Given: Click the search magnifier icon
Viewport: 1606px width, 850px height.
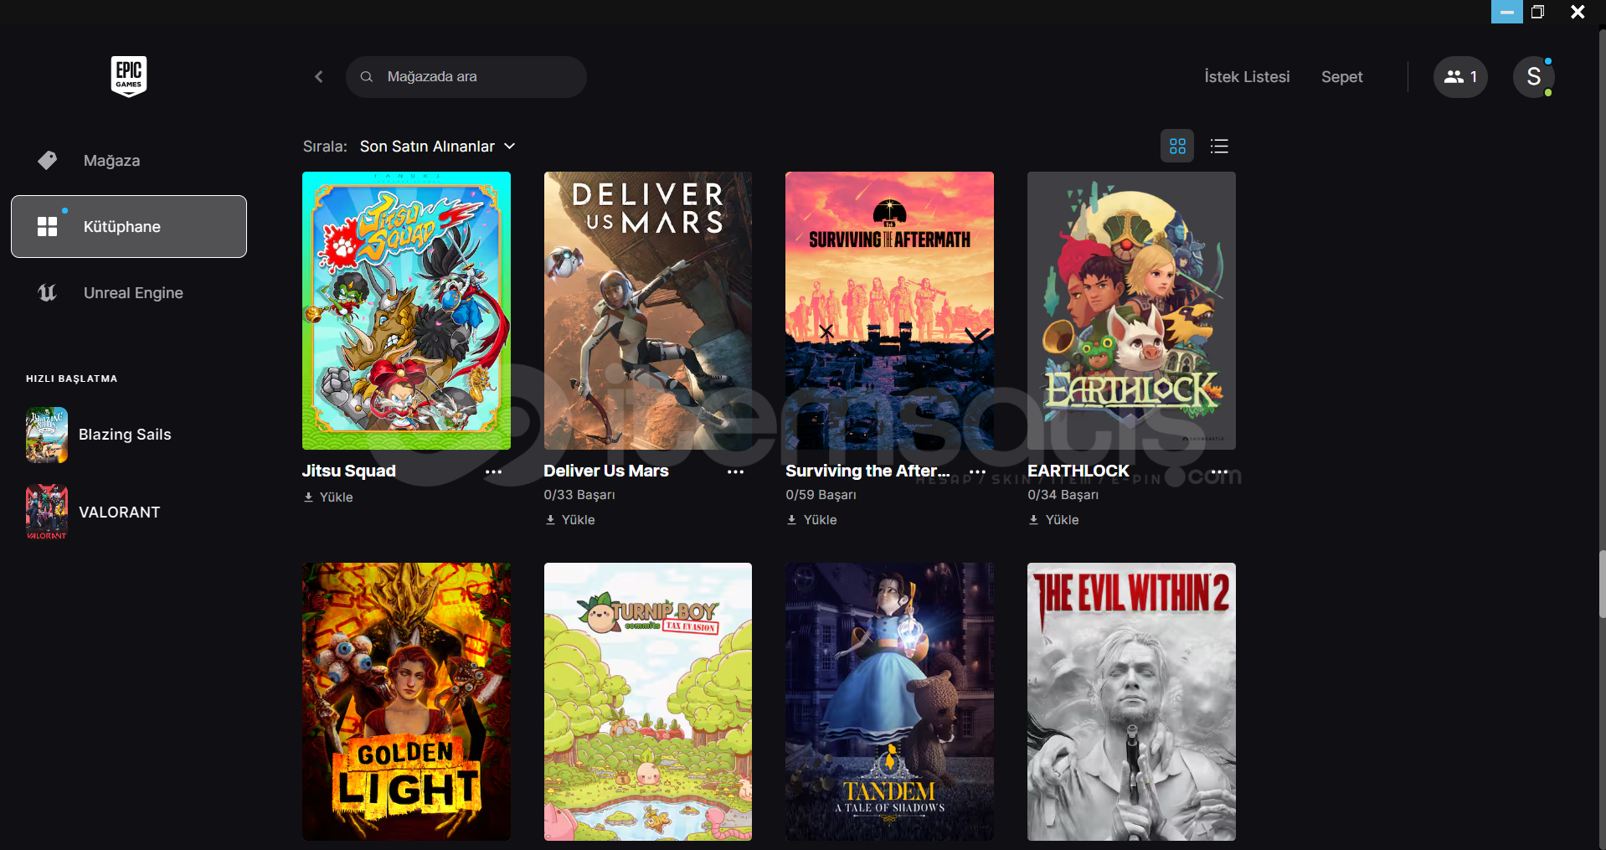Looking at the screenshot, I should click(x=367, y=76).
